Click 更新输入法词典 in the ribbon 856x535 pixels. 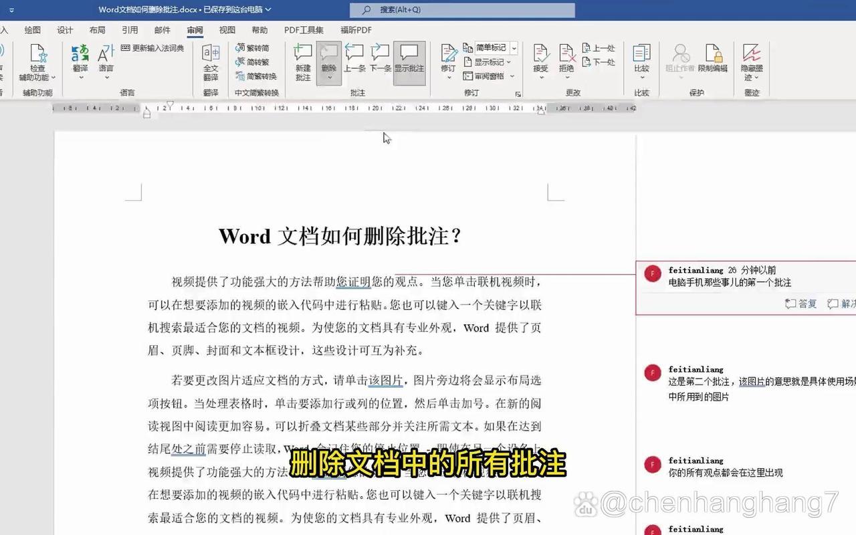coord(152,48)
